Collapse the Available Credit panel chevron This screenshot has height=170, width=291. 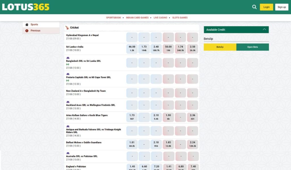click(x=264, y=29)
